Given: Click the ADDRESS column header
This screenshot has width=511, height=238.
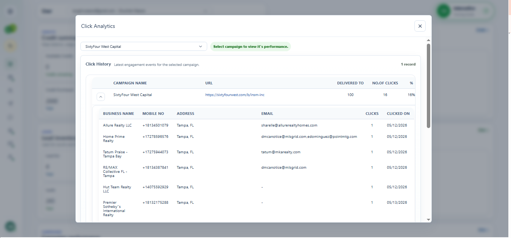Looking at the screenshot, I should [185, 114].
